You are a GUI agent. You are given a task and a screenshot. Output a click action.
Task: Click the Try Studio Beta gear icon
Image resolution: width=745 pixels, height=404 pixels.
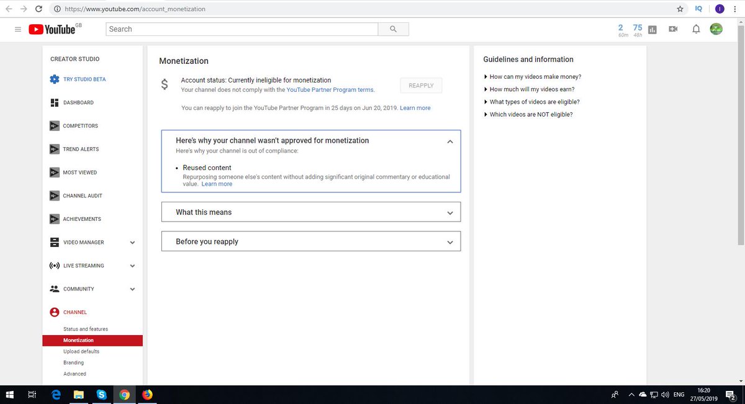[x=55, y=79]
